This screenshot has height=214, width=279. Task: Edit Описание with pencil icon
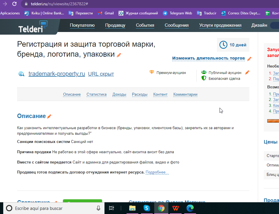coord(49,117)
